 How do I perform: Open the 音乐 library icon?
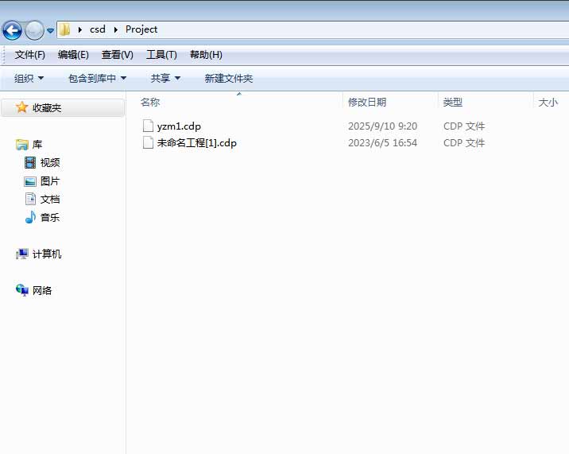[30, 218]
